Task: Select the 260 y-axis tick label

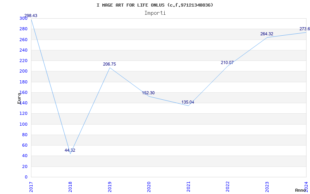Action: point(23,40)
